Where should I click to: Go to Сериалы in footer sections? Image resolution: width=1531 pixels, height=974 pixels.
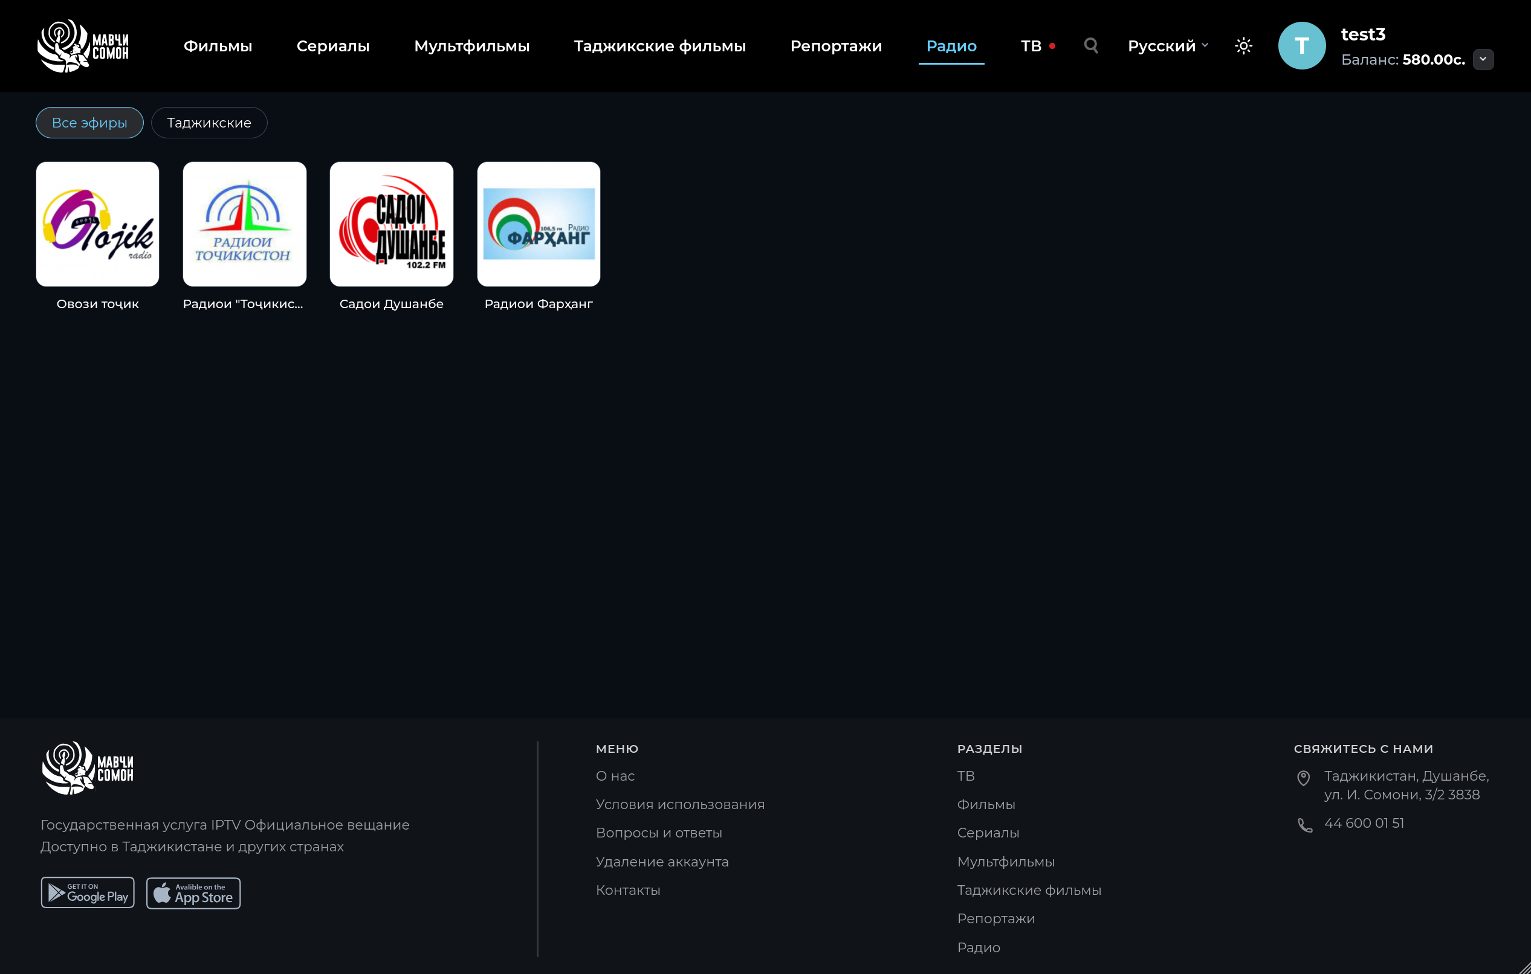click(988, 832)
